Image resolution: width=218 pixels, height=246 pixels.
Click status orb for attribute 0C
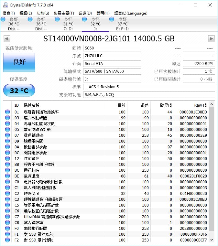coord(7,153)
